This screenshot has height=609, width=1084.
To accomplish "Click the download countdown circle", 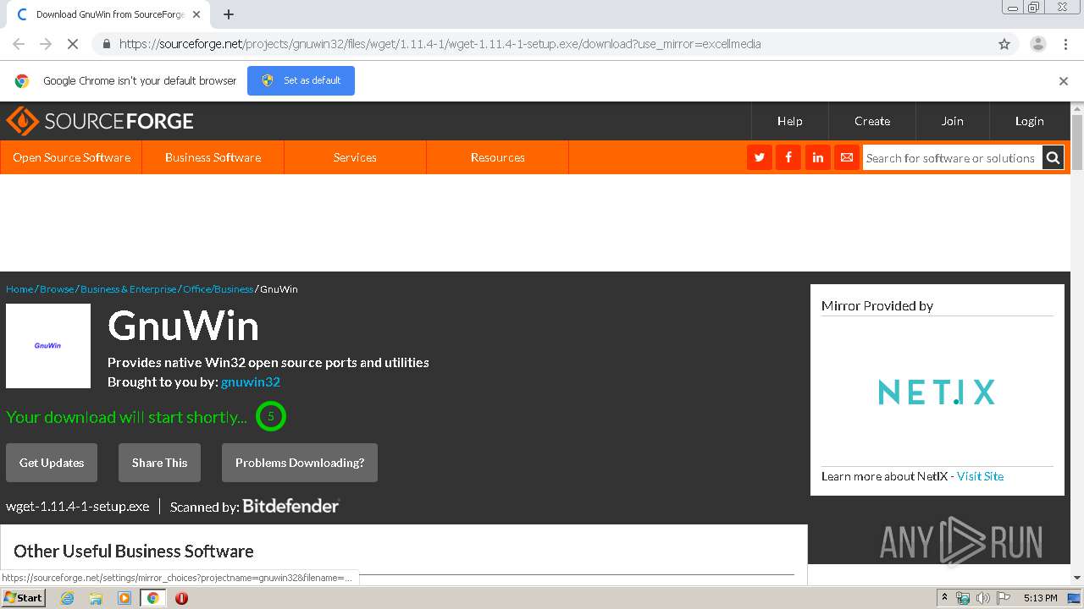I will [x=271, y=416].
